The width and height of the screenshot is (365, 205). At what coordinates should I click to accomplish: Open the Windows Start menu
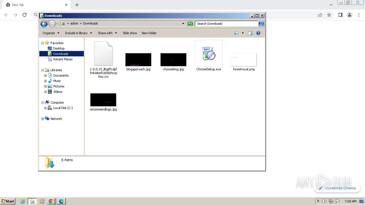(x=8, y=201)
